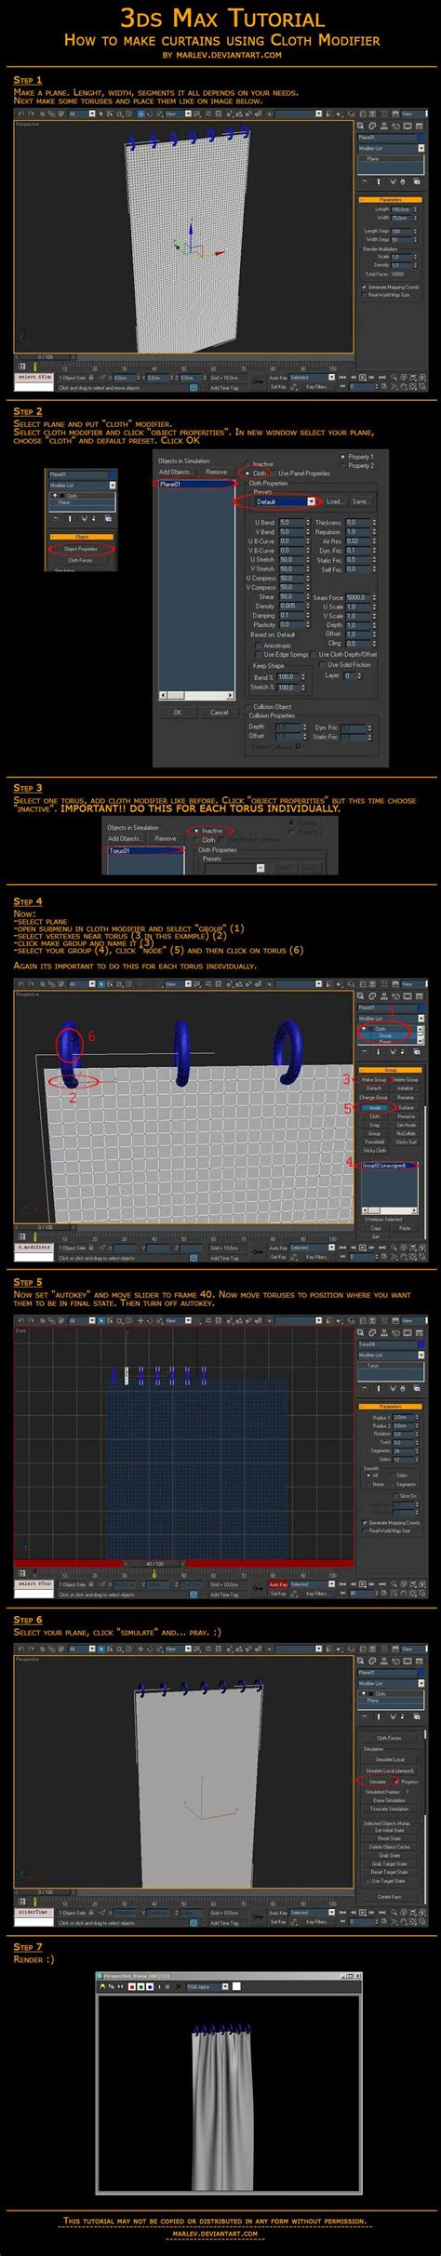This screenshot has width=441, height=2256.
Task: Click the Node button in Step 4 Group rollout
Action: [375, 1108]
